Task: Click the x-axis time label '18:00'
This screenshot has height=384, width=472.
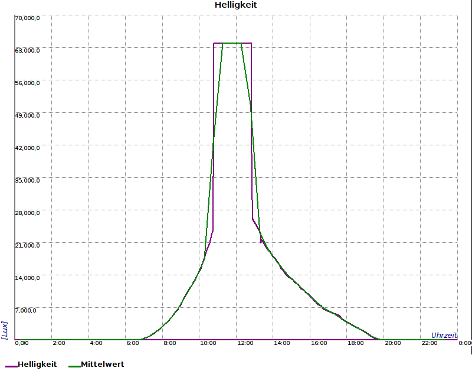Action: [356, 343]
